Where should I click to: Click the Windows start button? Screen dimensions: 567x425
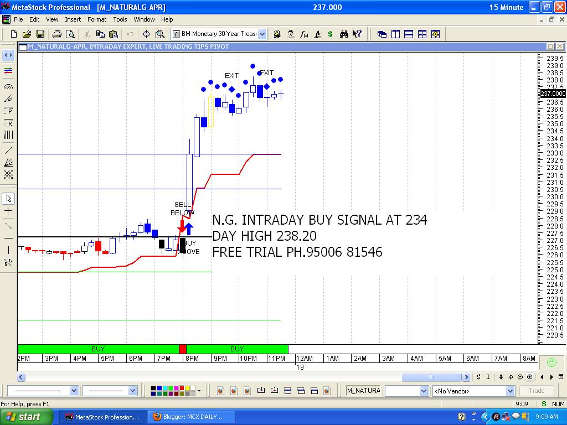(x=27, y=417)
